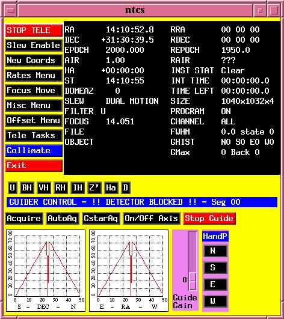Select the D filter button
Viewport: 284px width, 319px height.
tap(126, 187)
